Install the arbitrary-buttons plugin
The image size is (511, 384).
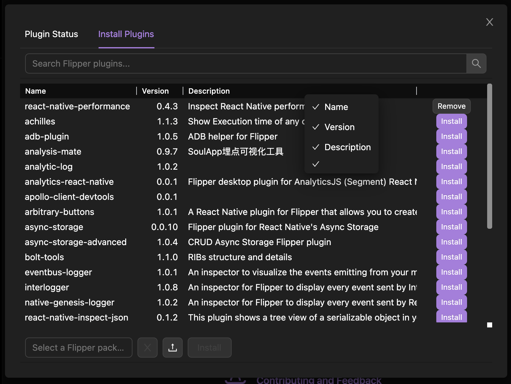pos(451,212)
